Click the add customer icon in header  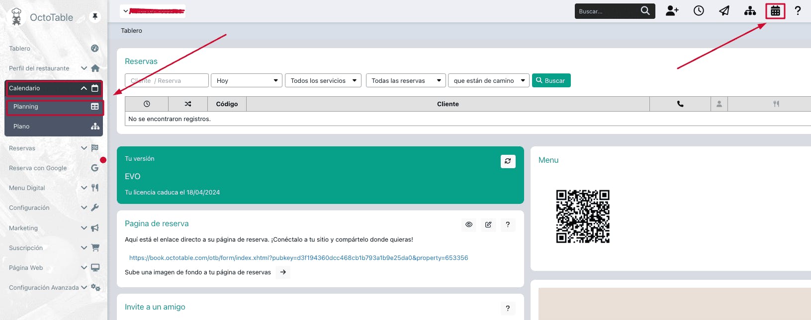[672, 10]
